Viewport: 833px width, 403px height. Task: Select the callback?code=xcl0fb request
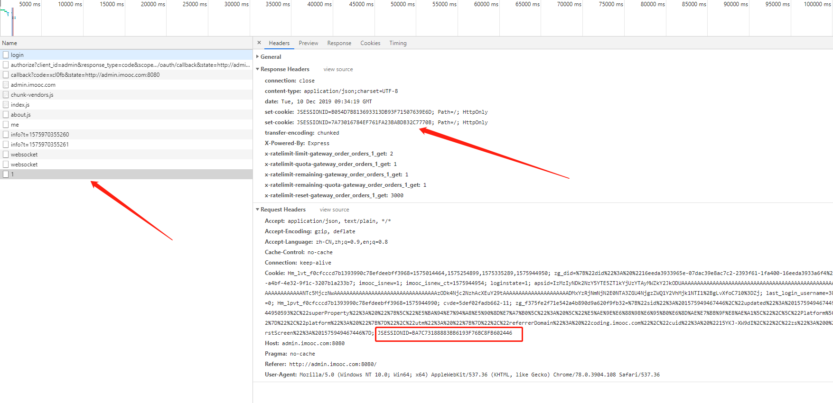pos(126,75)
